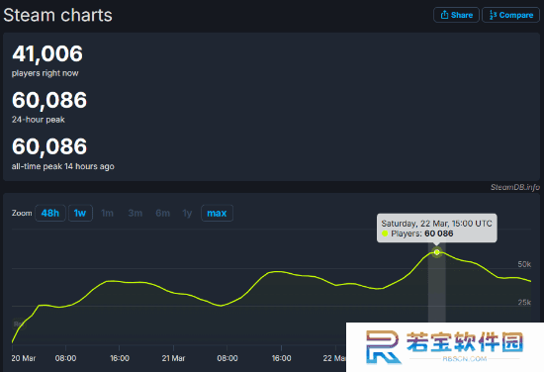Set chart zoom to 48h
Screen dimensions: 544x372
50,213
